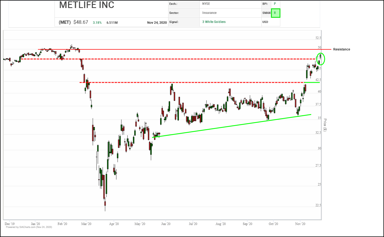This screenshot has width=384, height=237.
Task: Click the Mar '20 label on time axis
Action: [x=86, y=224]
